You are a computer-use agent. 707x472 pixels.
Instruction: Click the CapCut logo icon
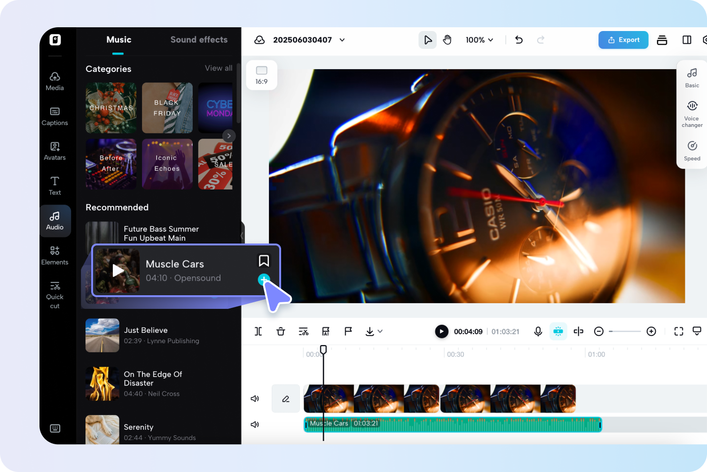[55, 40]
